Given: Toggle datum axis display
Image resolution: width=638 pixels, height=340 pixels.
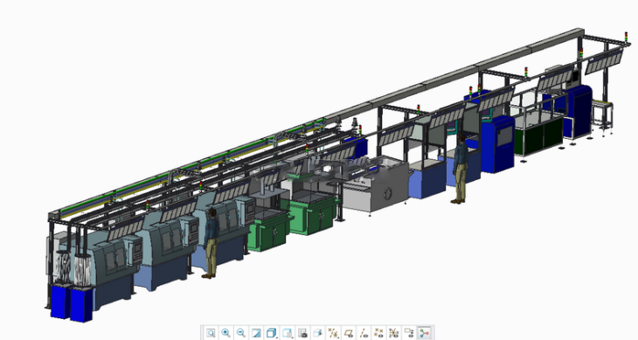Looking at the screenshot, I should [x=364, y=333].
